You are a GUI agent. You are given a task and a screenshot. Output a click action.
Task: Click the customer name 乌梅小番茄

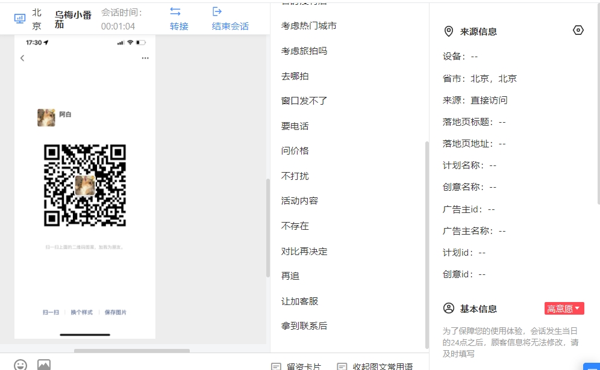click(x=73, y=19)
